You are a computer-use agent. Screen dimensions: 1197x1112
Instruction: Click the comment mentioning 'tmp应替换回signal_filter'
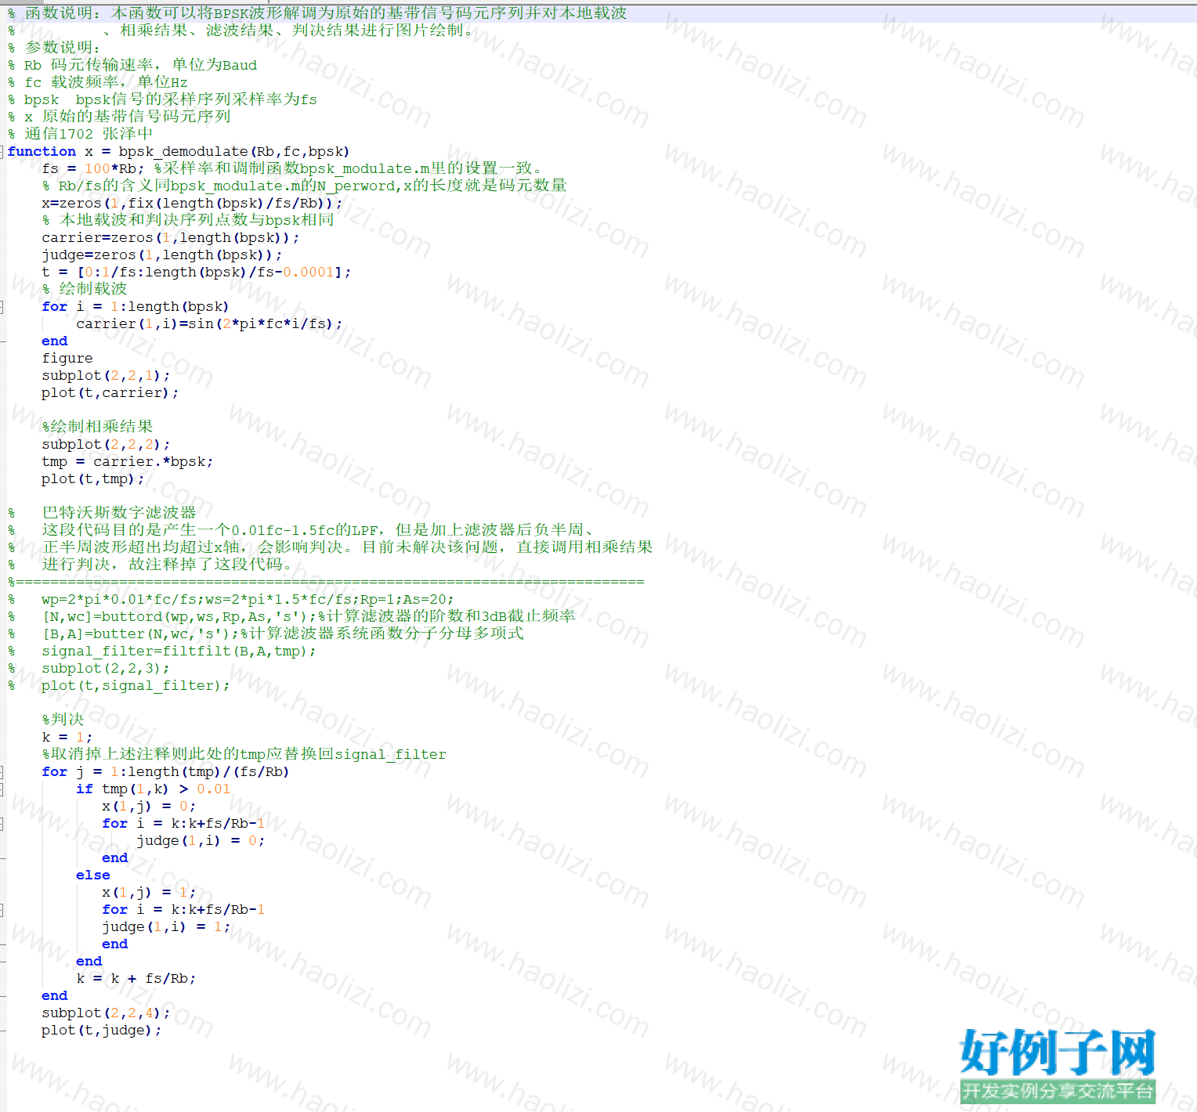tap(244, 754)
